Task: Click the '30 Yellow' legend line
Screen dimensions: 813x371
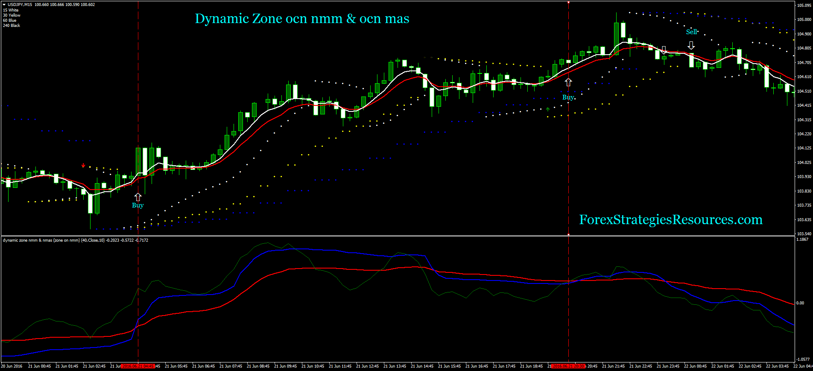Action: (12, 15)
